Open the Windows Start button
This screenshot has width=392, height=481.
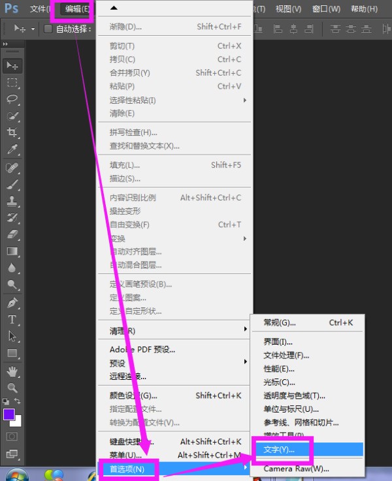pos(16,475)
